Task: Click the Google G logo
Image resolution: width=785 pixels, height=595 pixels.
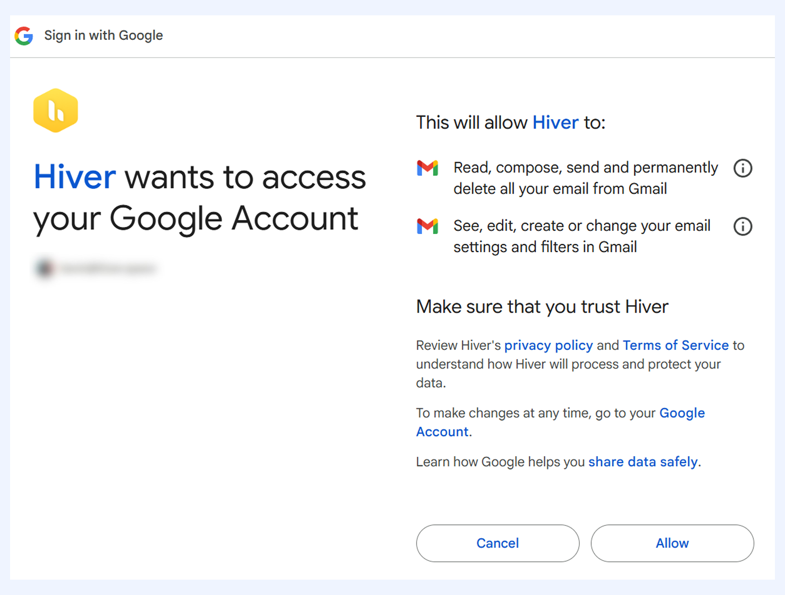Action: [x=24, y=36]
